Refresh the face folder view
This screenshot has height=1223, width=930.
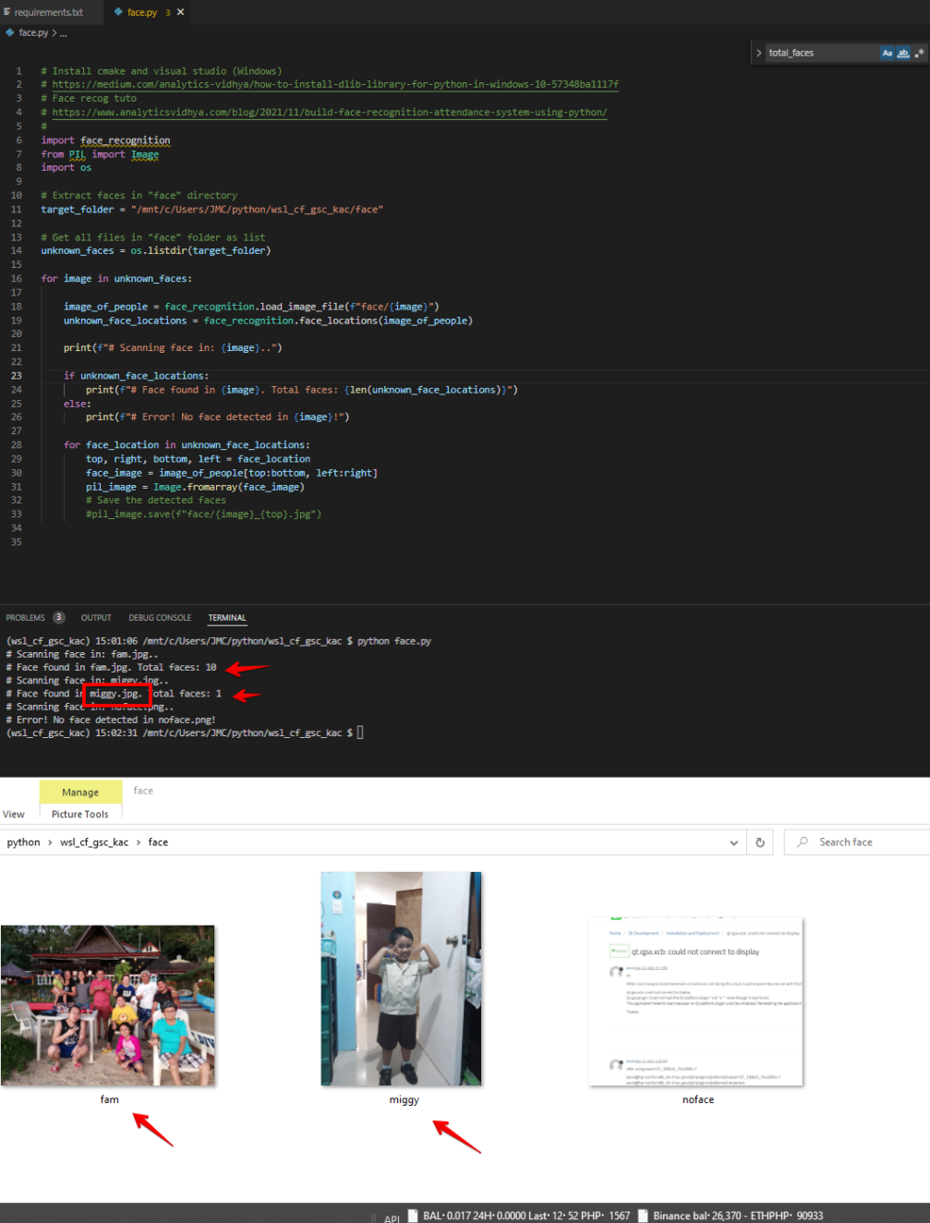click(760, 842)
